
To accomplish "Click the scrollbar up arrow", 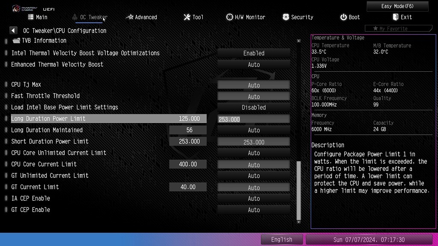I will pos(299,41).
